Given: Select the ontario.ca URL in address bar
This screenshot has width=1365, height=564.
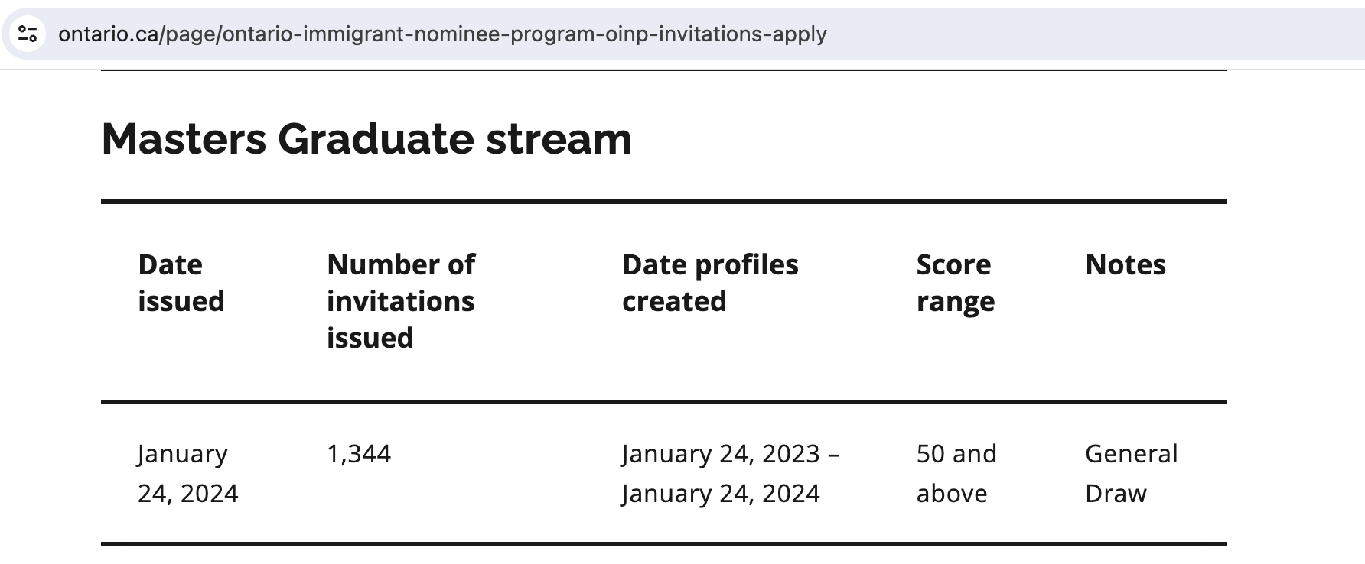Looking at the screenshot, I should (x=442, y=34).
